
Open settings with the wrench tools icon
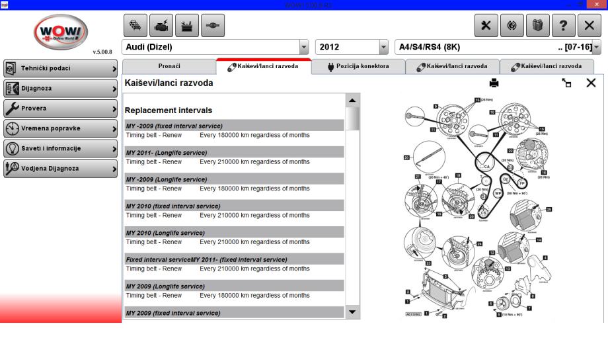pos(486,24)
